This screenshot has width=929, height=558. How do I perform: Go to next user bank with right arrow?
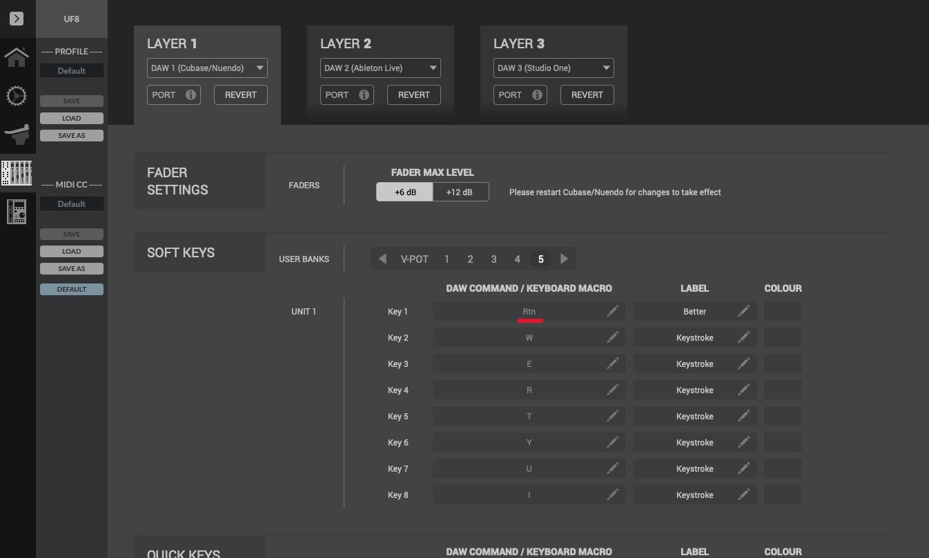(x=564, y=259)
